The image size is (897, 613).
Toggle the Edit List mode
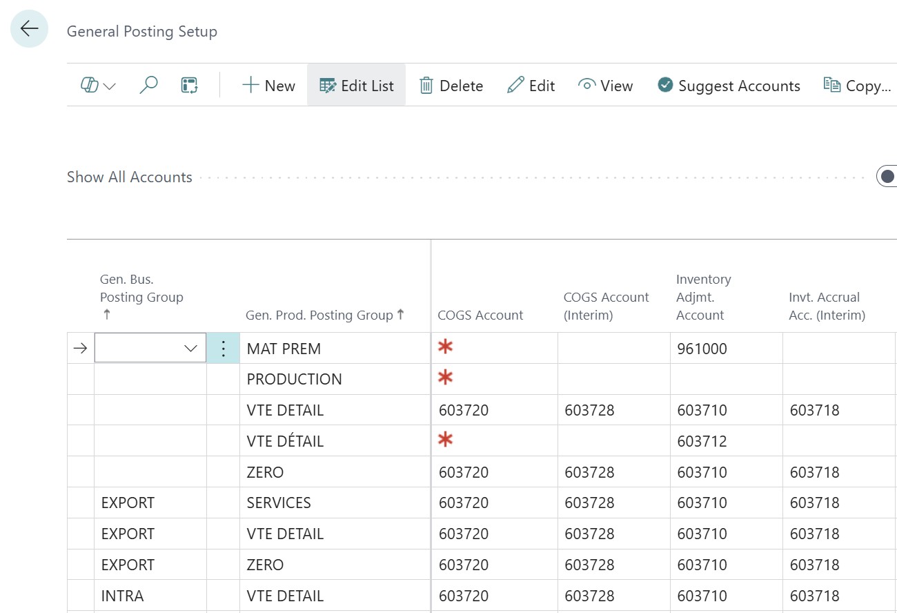coord(356,86)
